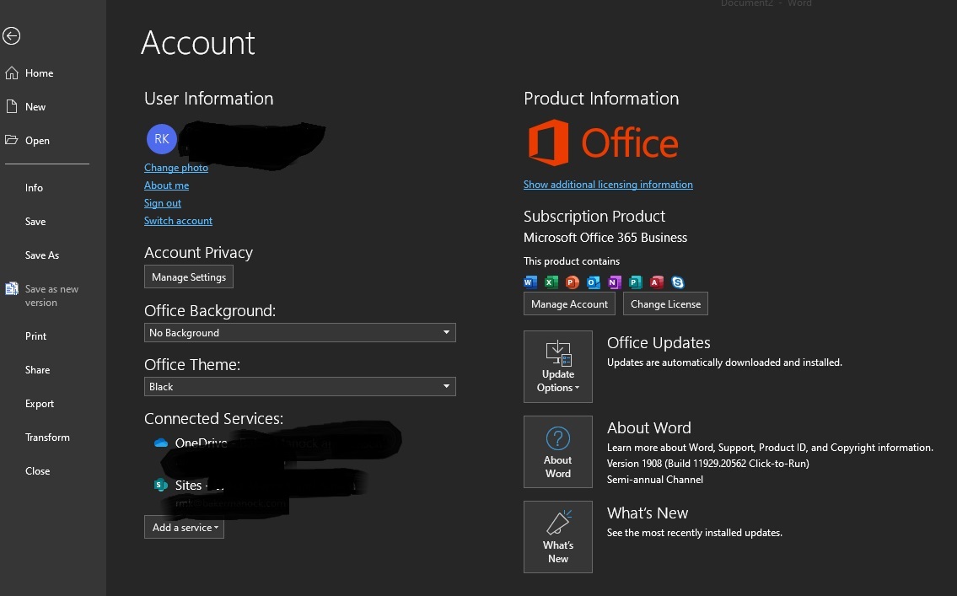Open the Share page
Viewport: 957px width, 596px height.
[x=37, y=370]
